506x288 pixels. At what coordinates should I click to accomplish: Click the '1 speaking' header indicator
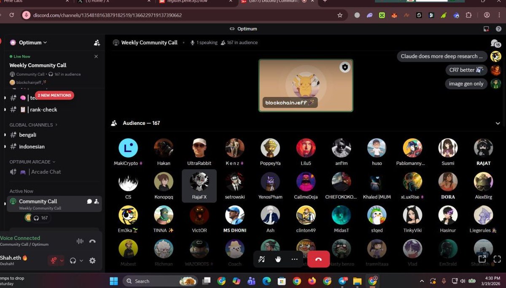[x=204, y=42]
